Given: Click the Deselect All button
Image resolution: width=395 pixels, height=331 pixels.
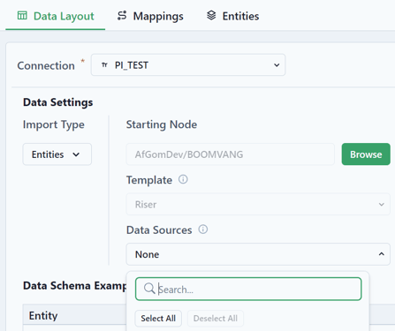Looking at the screenshot, I should (x=216, y=319).
